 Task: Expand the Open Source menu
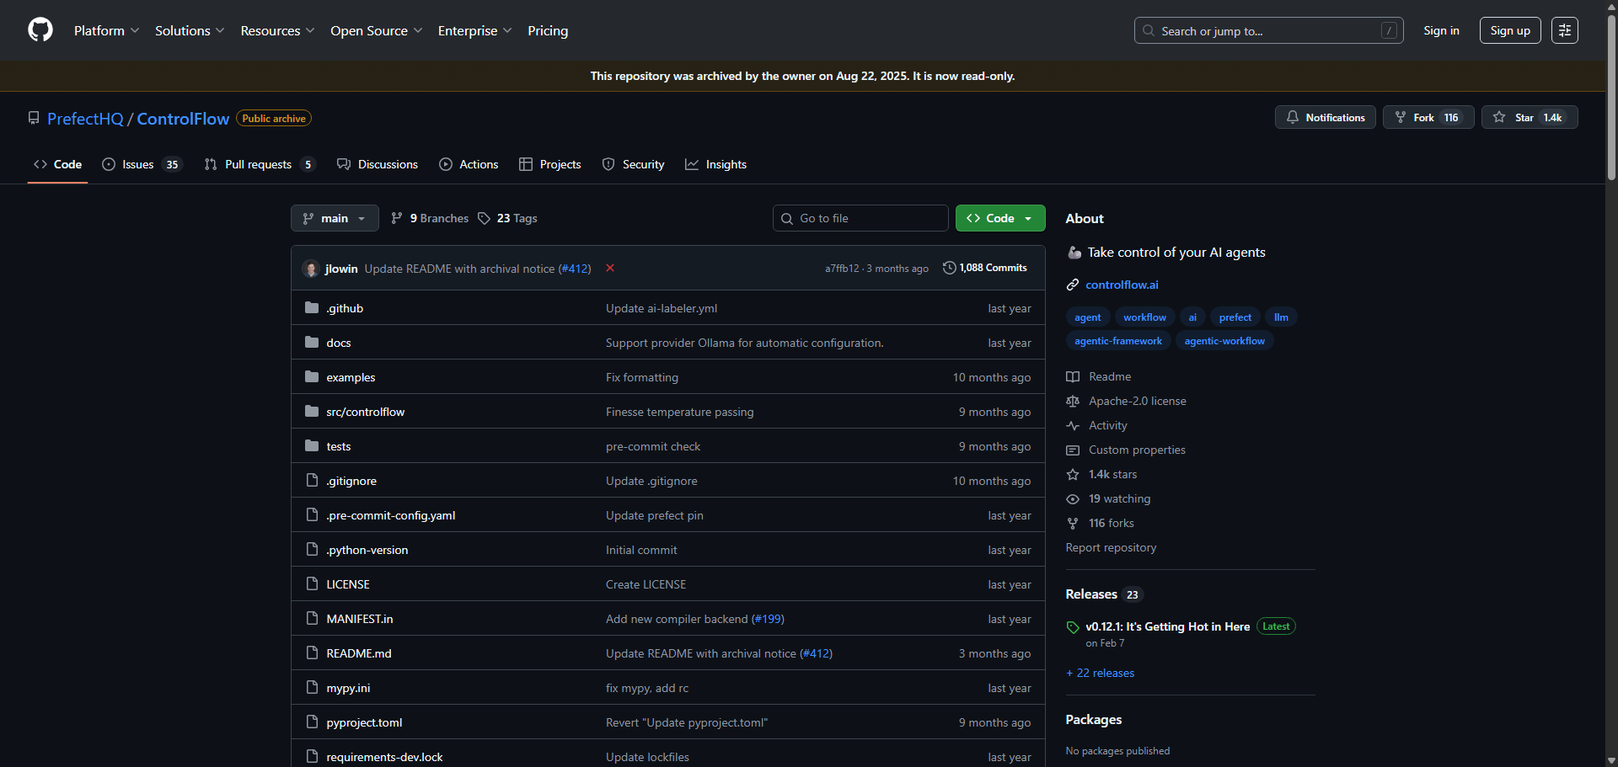click(x=376, y=30)
